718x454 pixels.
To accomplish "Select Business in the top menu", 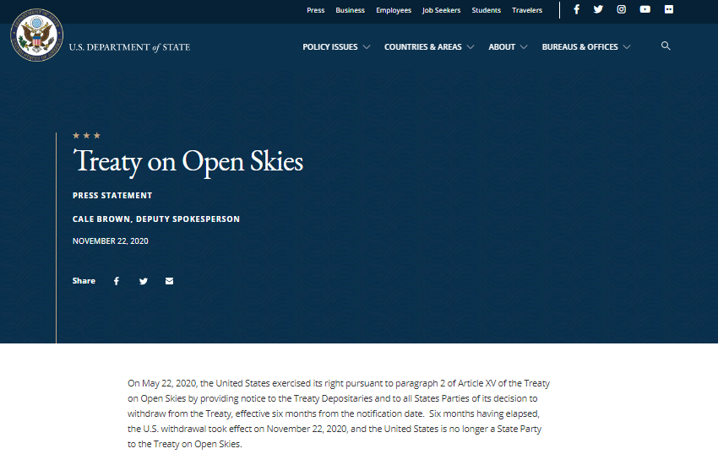I will coord(350,10).
